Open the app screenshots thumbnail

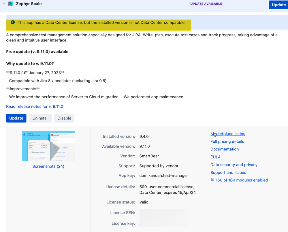(x=48, y=146)
